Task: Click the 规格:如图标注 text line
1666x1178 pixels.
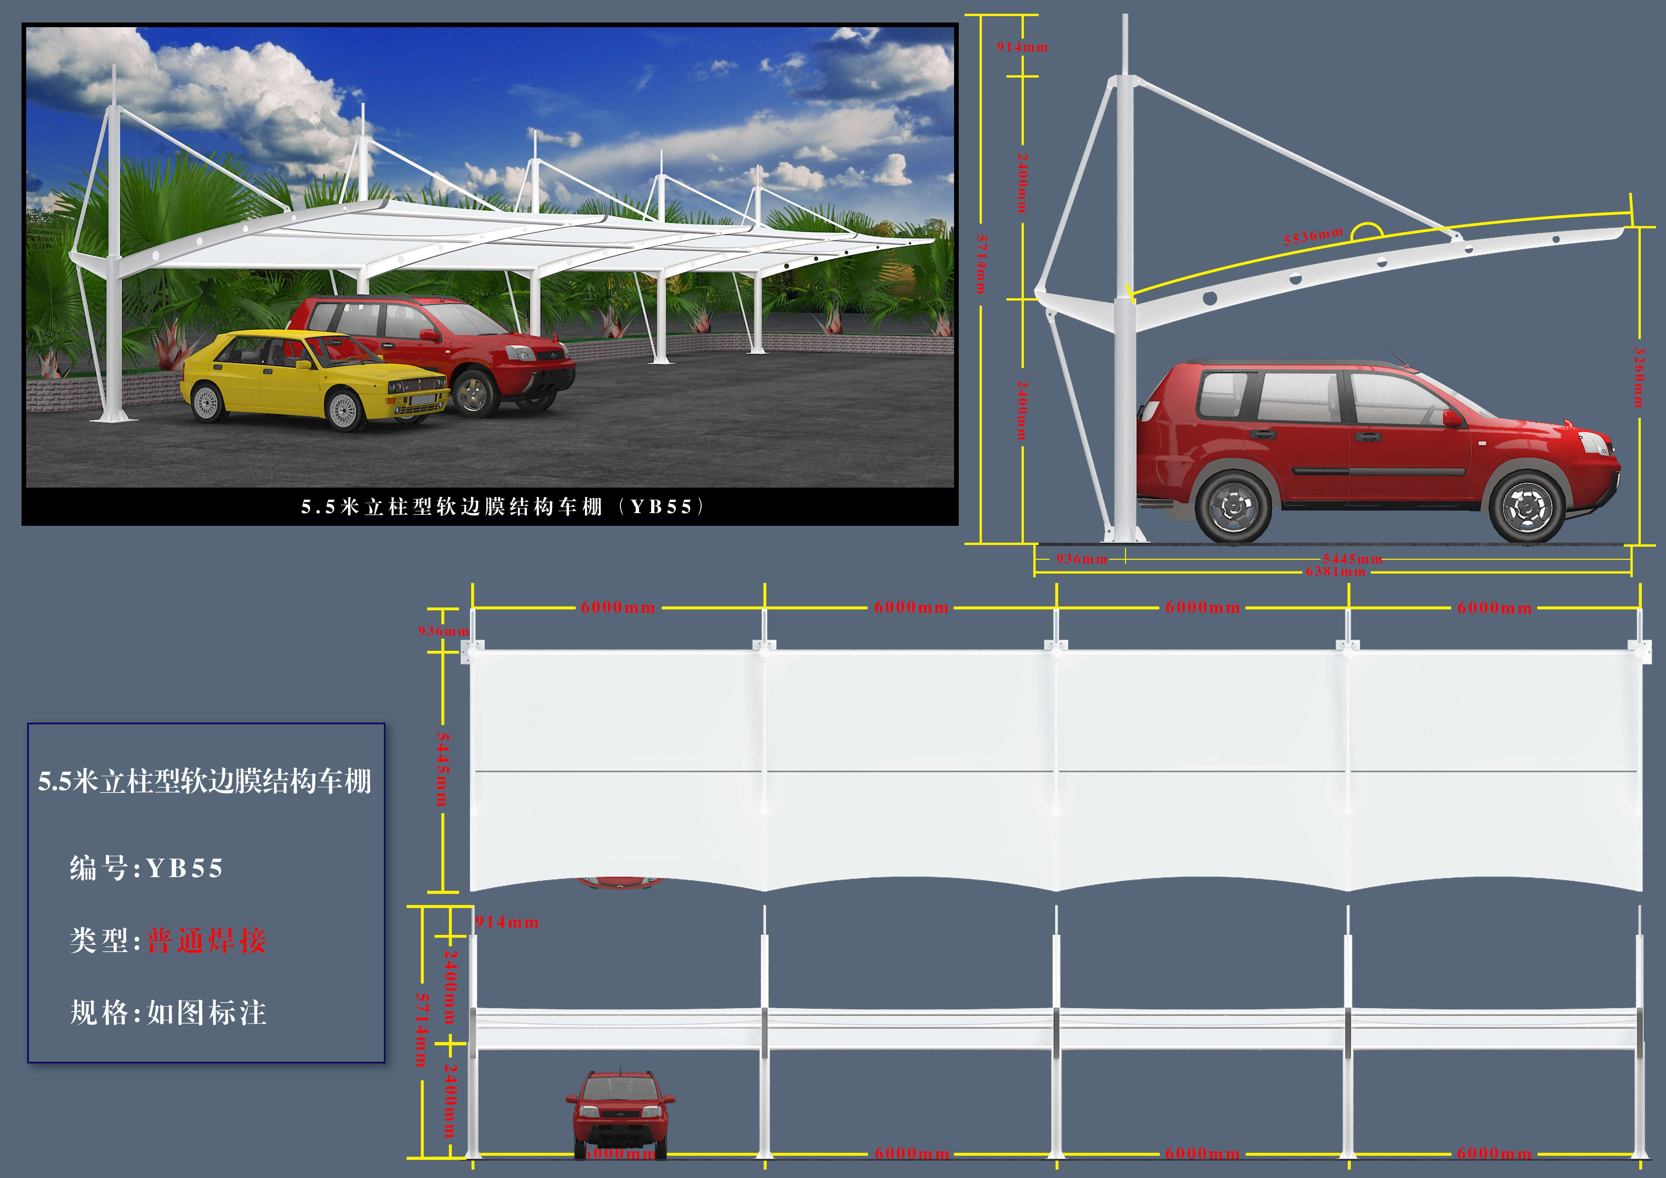Action: (168, 1012)
